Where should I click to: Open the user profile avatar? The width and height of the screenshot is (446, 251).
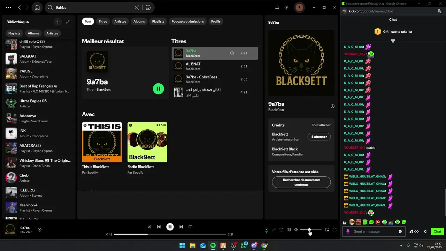pyautogui.click(x=299, y=7)
